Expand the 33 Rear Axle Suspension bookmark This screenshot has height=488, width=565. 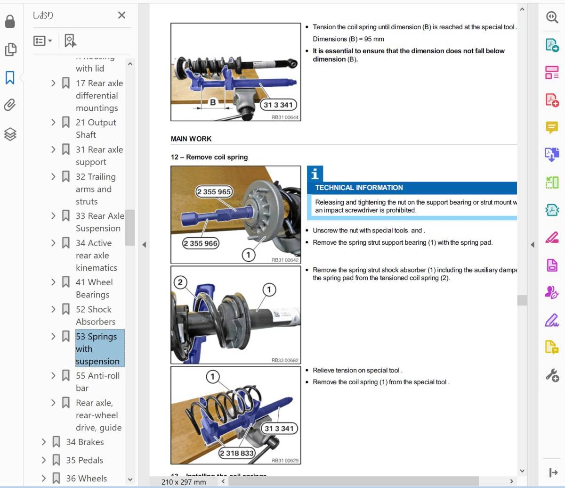pos(53,215)
